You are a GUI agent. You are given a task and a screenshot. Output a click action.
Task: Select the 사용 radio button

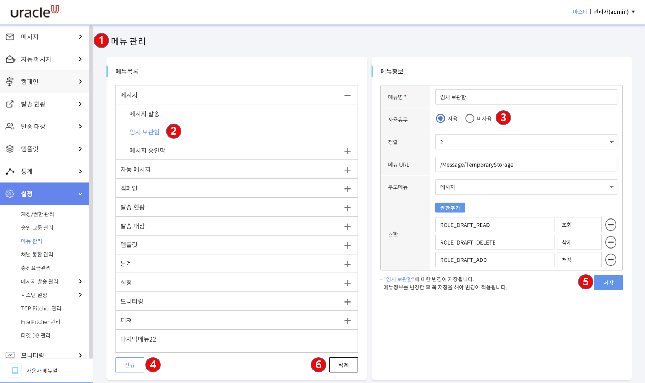point(441,118)
